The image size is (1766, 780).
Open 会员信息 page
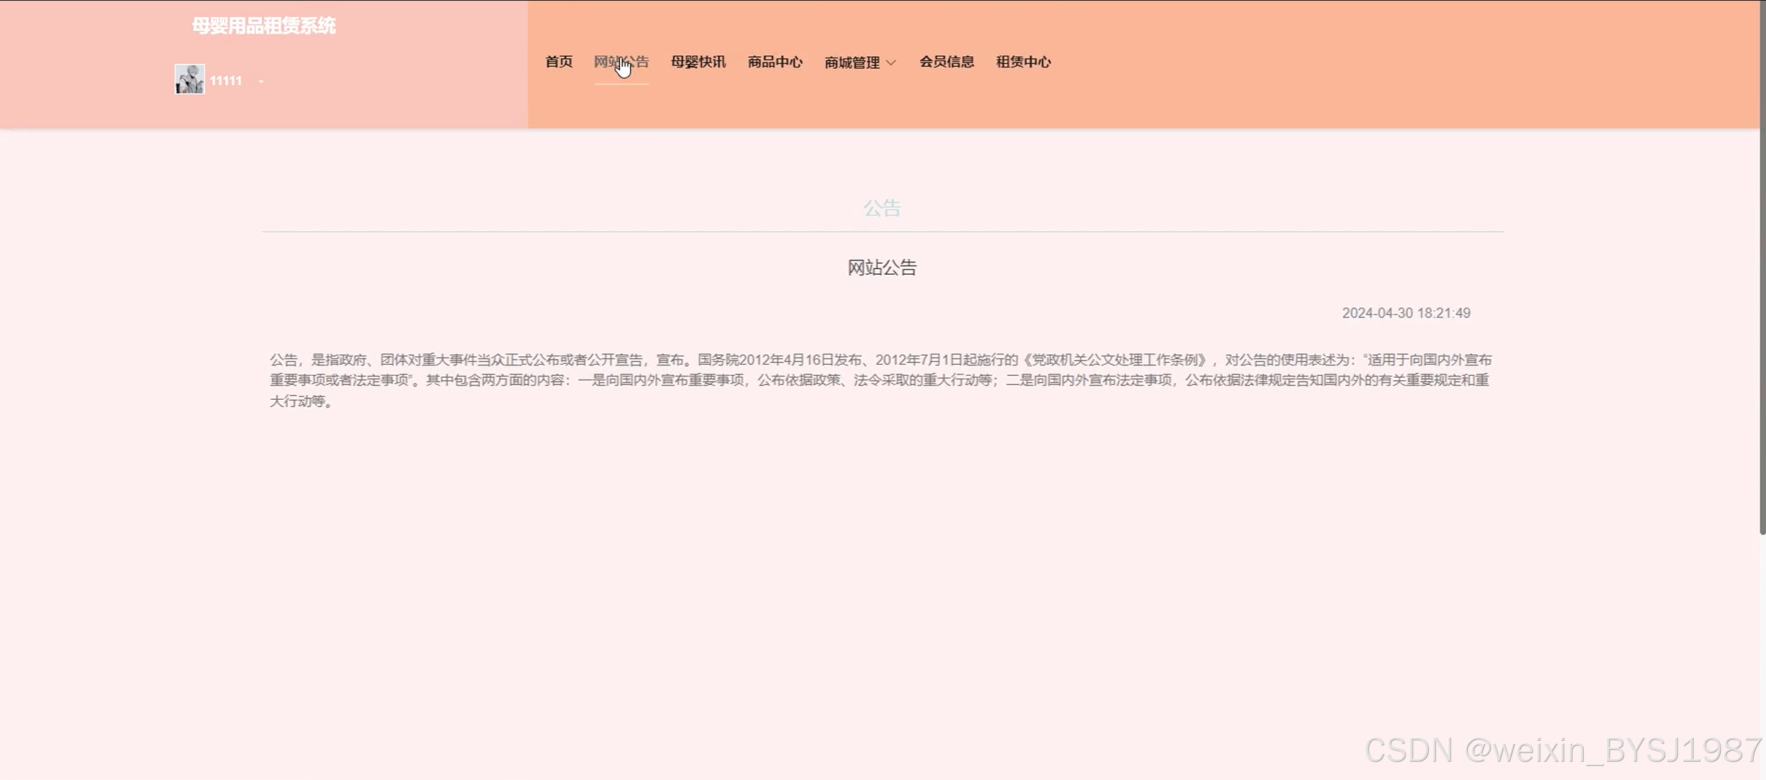(946, 62)
